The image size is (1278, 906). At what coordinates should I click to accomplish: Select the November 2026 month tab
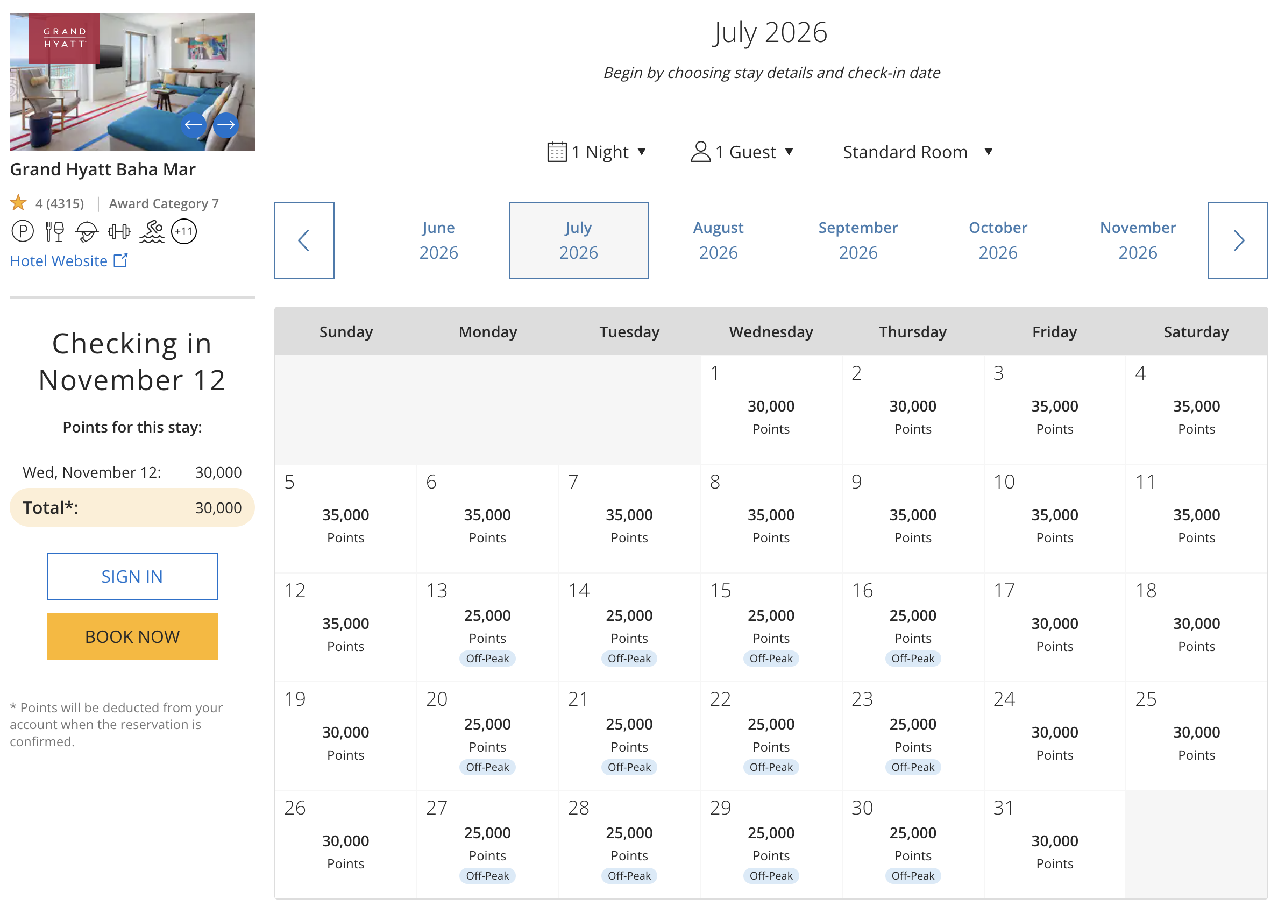coord(1137,240)
